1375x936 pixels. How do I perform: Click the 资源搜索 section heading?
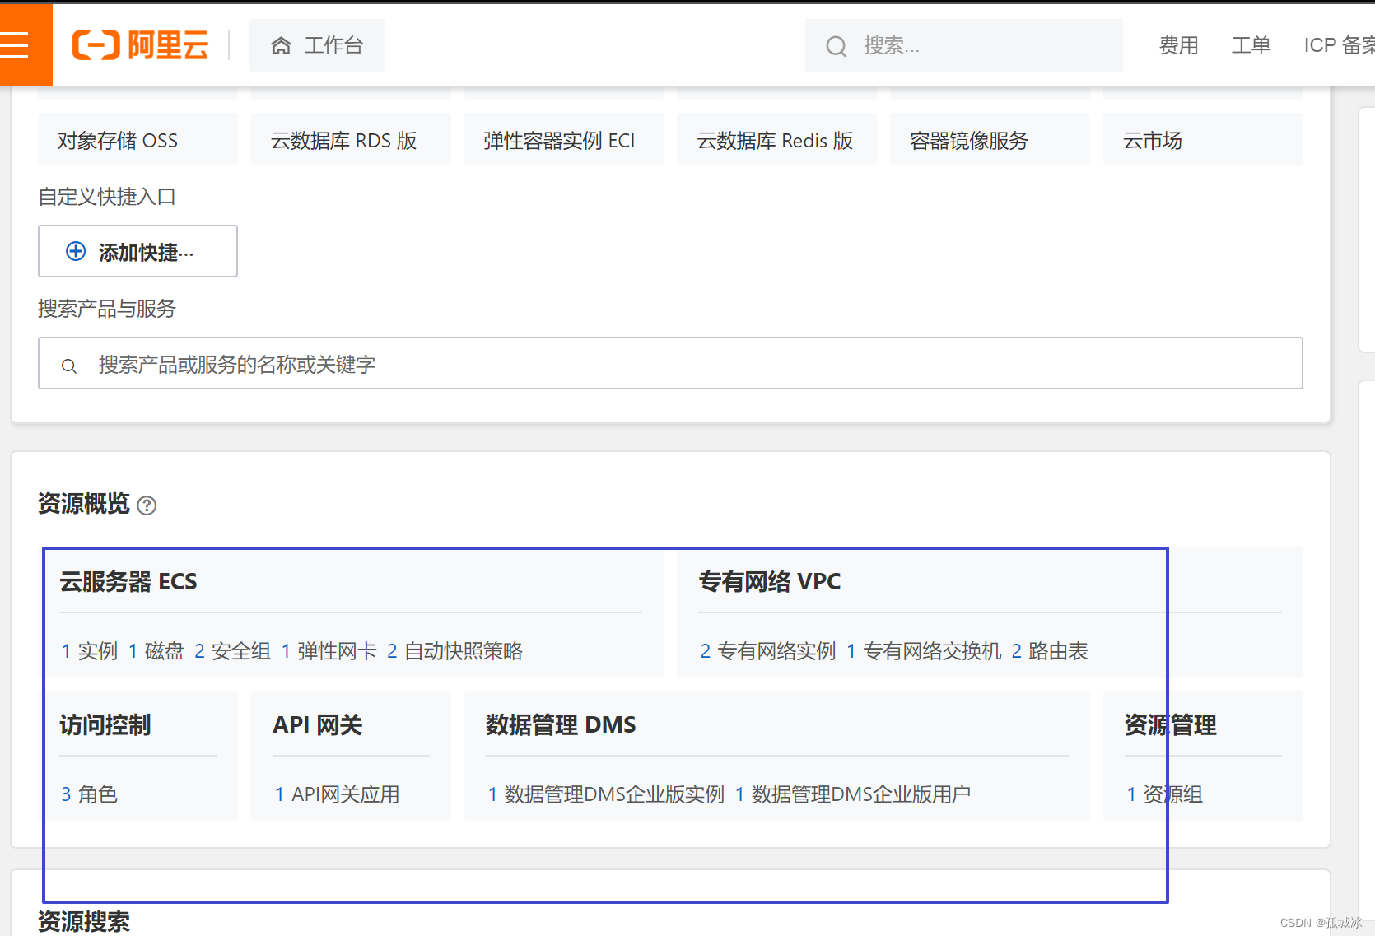(x=84, y=921)
